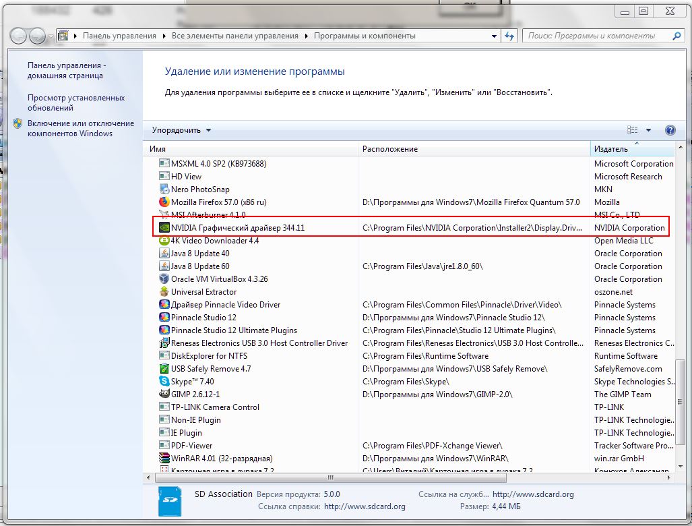Click the Universal Extractor icon
692x526 pixels.
pyautogui.click(x=164, y=291)
